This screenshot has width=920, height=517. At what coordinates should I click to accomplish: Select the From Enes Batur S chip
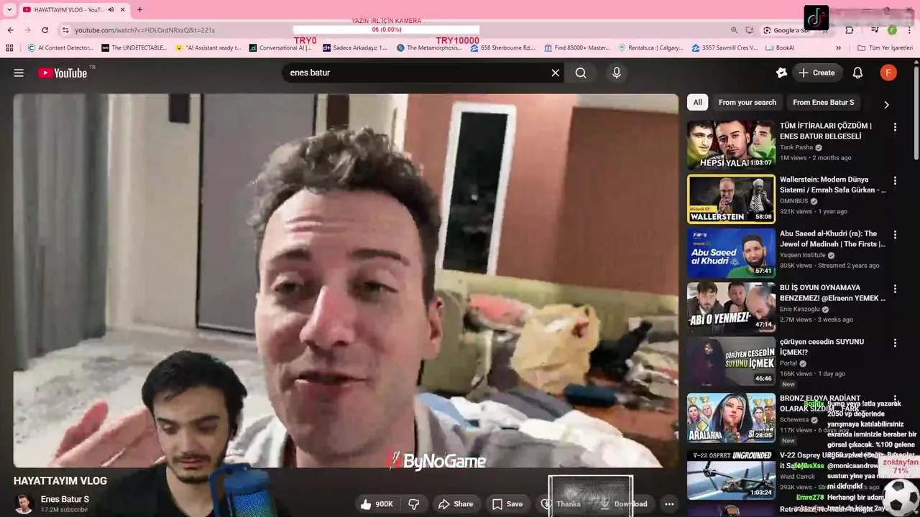click(x=824, y=102)
